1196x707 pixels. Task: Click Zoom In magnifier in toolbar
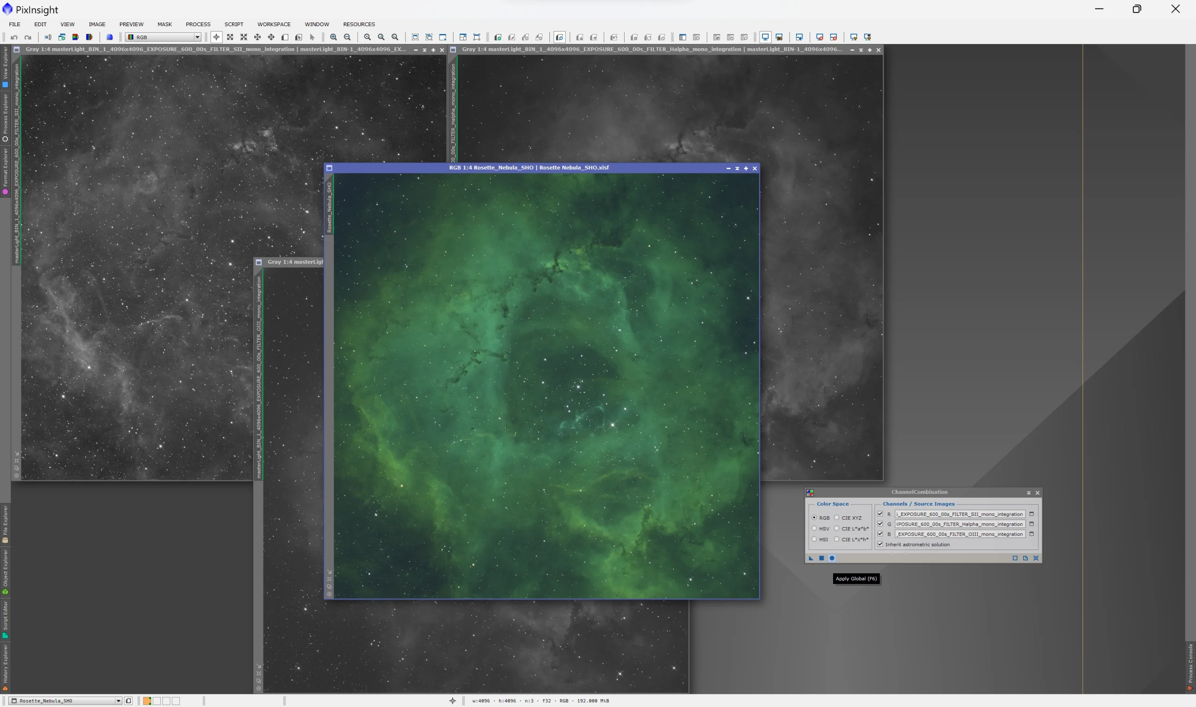[x=334, y=37]
